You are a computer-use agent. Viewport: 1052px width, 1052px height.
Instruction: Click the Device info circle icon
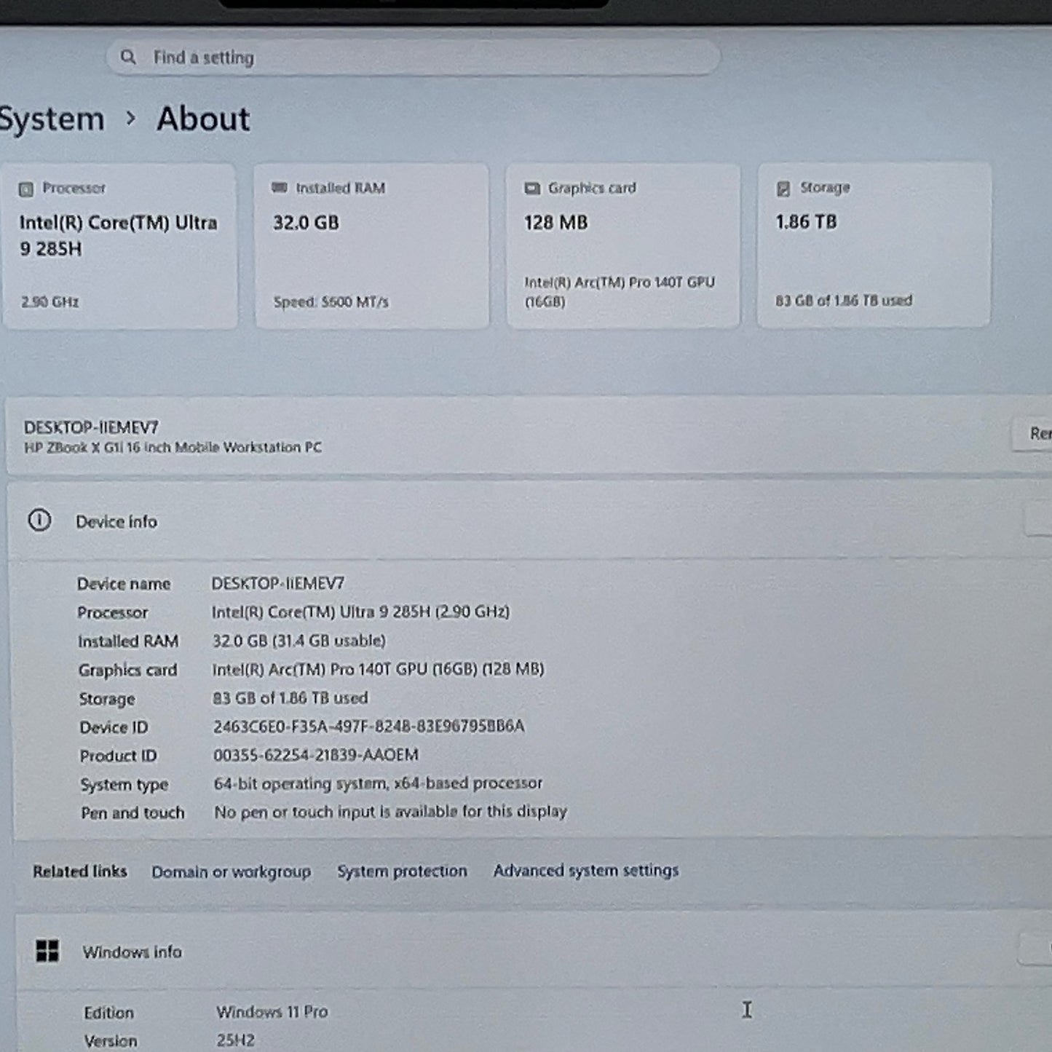[x=39, y=521]
